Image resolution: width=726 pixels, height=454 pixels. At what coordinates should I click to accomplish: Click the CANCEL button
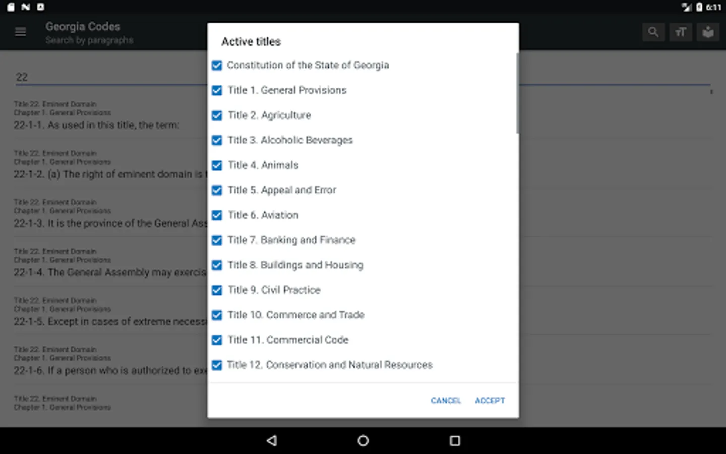446,401
